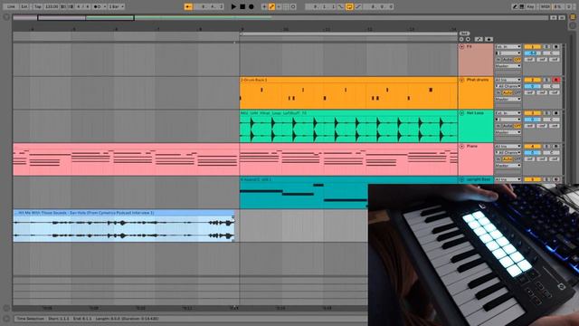This screenshot has width=579, height=326.
Task: Mute Hat Loop via Track Activator
Action: pos(532,113)
